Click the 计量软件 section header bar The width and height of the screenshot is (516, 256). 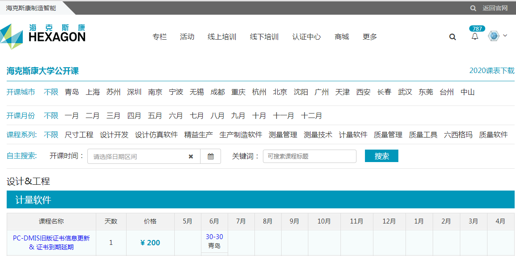[260, 199]
